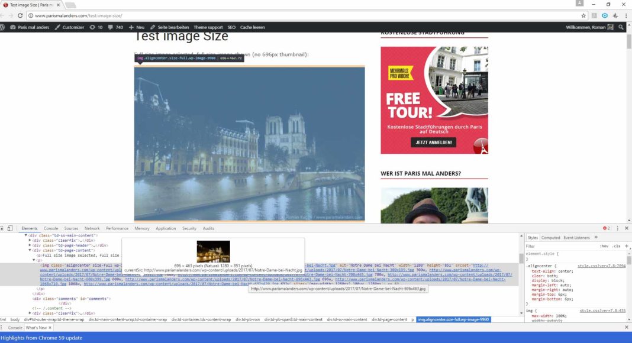
Task: Click the site information icon in address bar
Action: [x=31, y=15]
